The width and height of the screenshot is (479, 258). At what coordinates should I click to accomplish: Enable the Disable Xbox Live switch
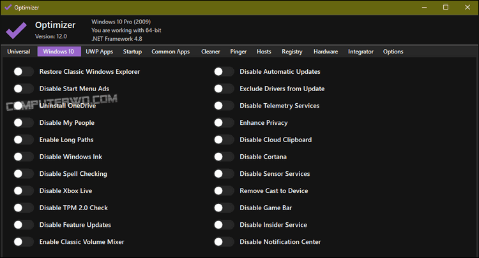pyautogui.click(x=24, y=191)
